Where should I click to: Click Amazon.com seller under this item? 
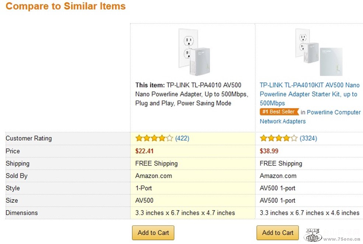click(154, 176)
